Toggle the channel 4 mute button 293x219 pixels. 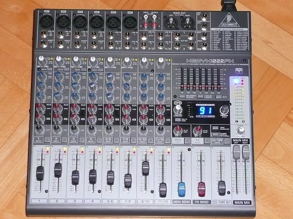[99, 140]
